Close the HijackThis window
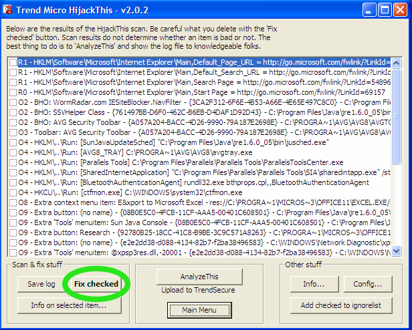The image size is (412, 330). (x=400, y=10)
